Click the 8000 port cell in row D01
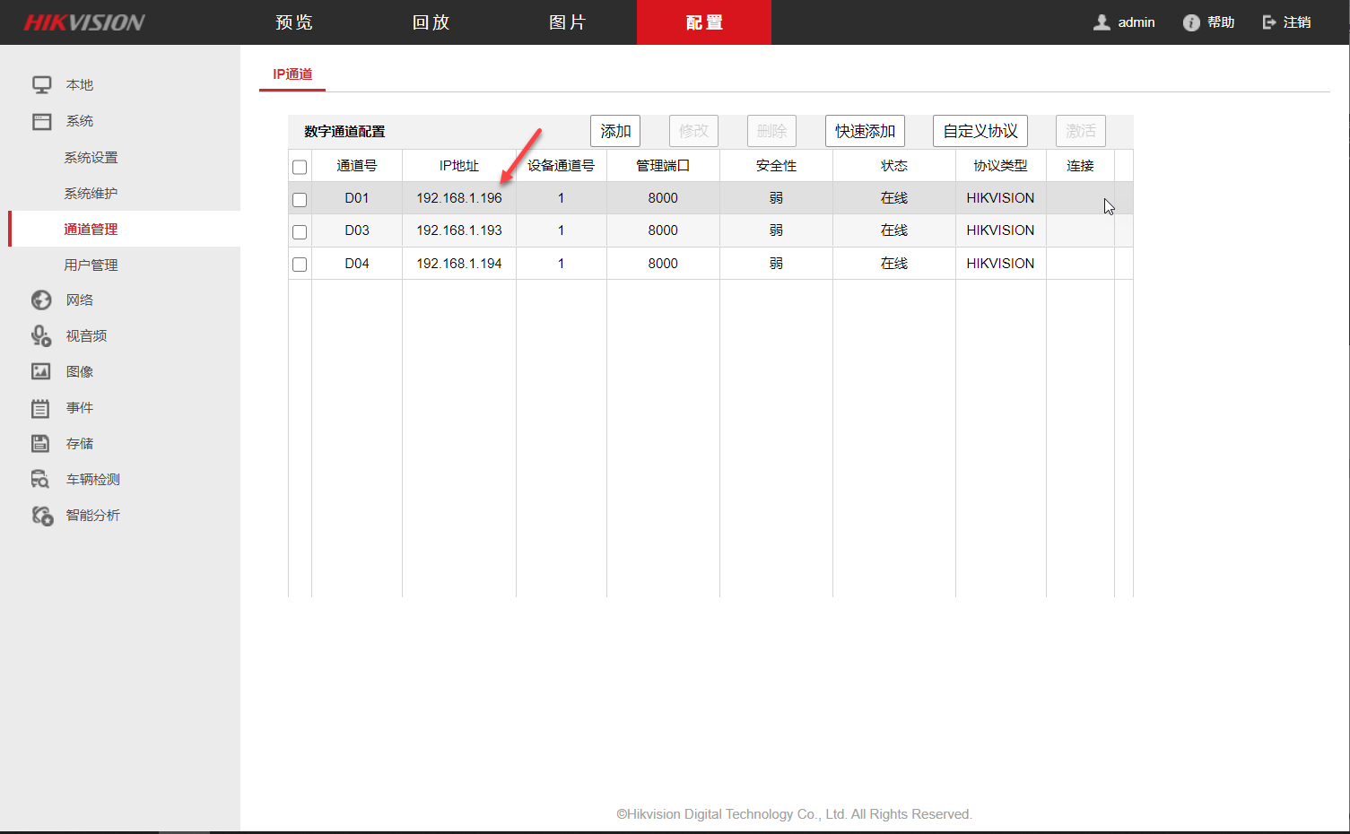This screenshot has height=834, width=1350. pyautogui.click(x=663, y=198)
